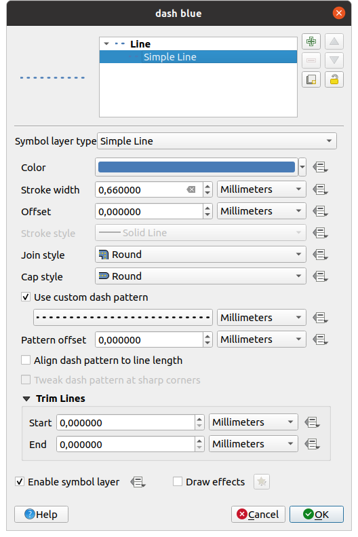358x537 pixels.
Task: Open data-defined override for Stroke width
Action: (321, 189)
